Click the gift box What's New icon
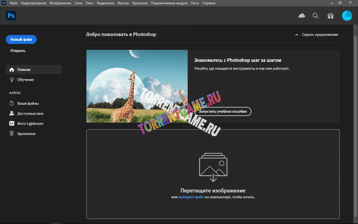This screenshot has height=224, width=358. [x=331, y=16]
